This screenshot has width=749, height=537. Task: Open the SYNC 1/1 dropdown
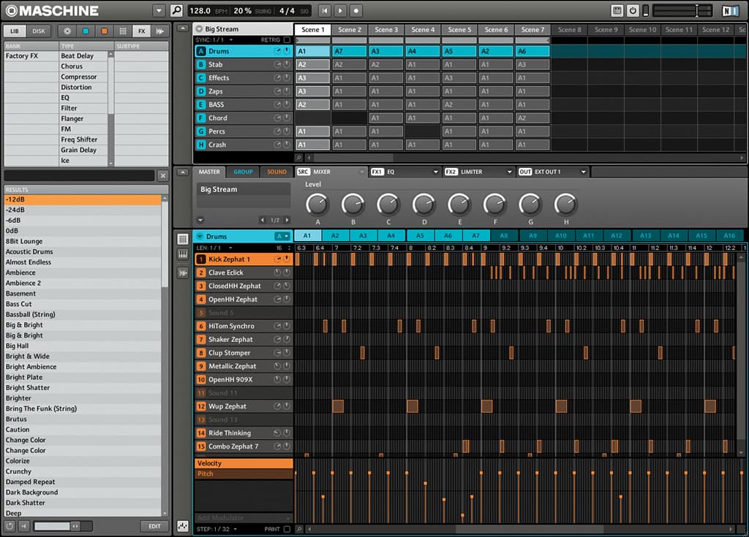[x=214, y=39]
